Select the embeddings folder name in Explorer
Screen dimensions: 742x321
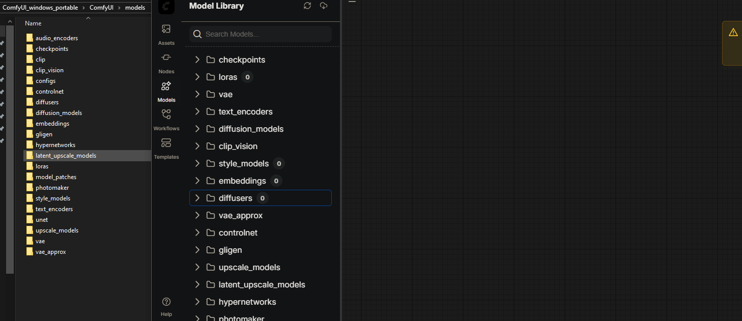[x=52, y=124]
